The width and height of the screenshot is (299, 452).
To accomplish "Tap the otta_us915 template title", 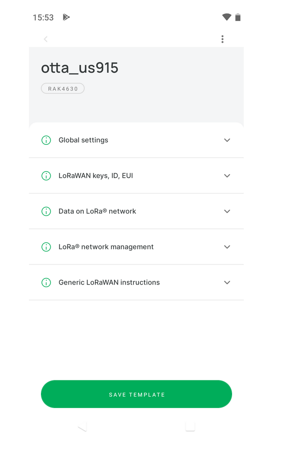I will (x=79, y=68).
